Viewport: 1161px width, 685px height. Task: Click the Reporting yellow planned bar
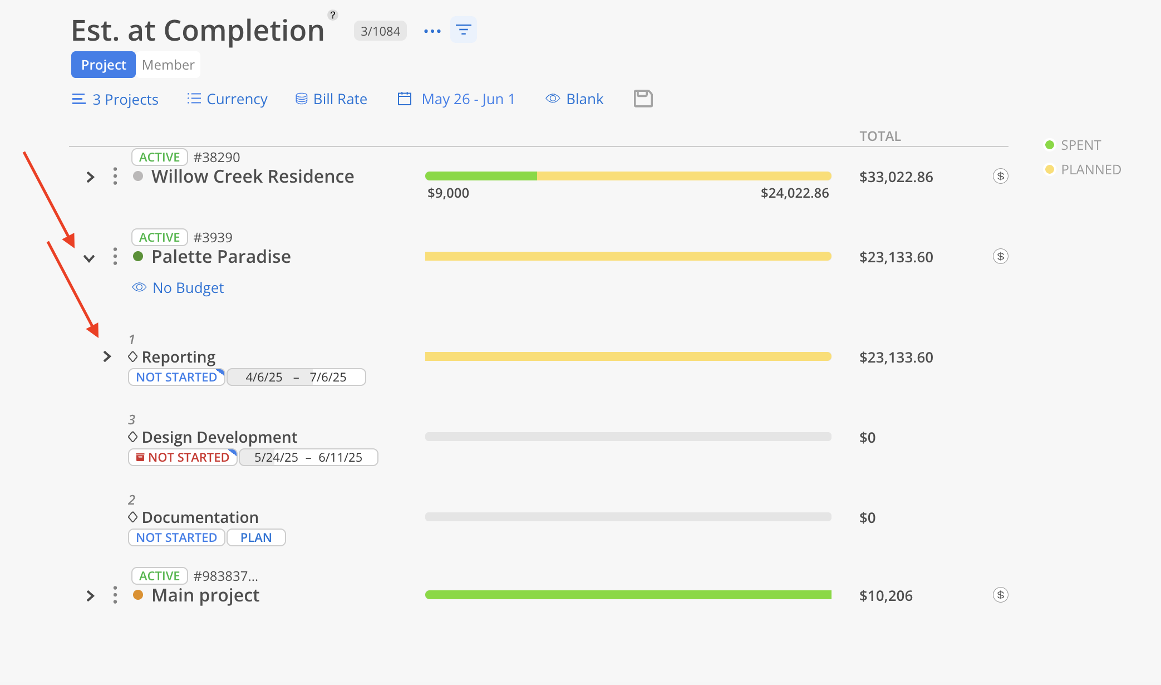click(x=628, y=356)
